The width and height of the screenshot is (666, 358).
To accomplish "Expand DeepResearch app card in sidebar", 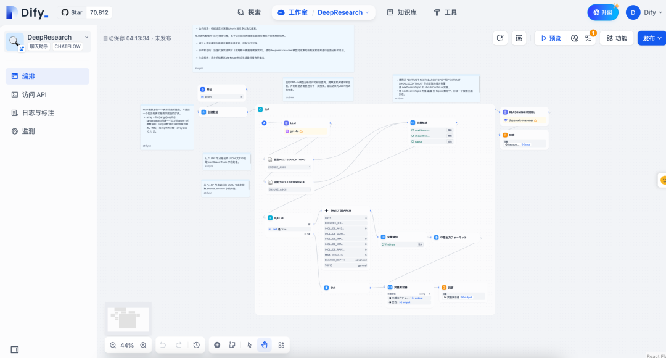I will (x=47, y=42).
